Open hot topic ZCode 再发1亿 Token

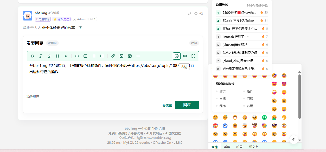tap(238, 20)
